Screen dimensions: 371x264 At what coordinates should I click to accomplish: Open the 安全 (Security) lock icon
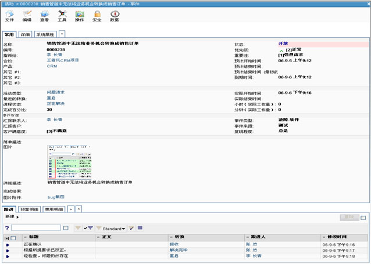pyautogui.click(x=97, y=15)
